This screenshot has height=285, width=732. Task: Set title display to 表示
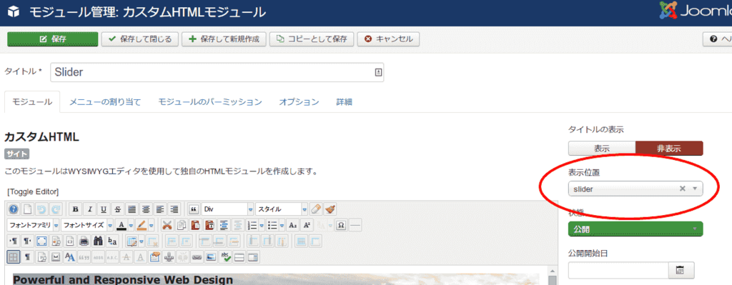[602, 149]
